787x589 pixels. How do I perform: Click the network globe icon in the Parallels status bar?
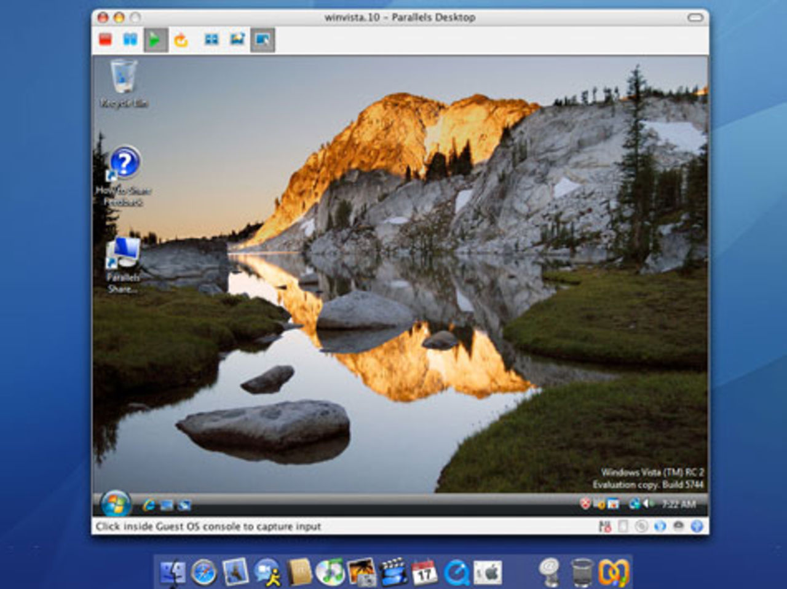(x=660, y=526)
